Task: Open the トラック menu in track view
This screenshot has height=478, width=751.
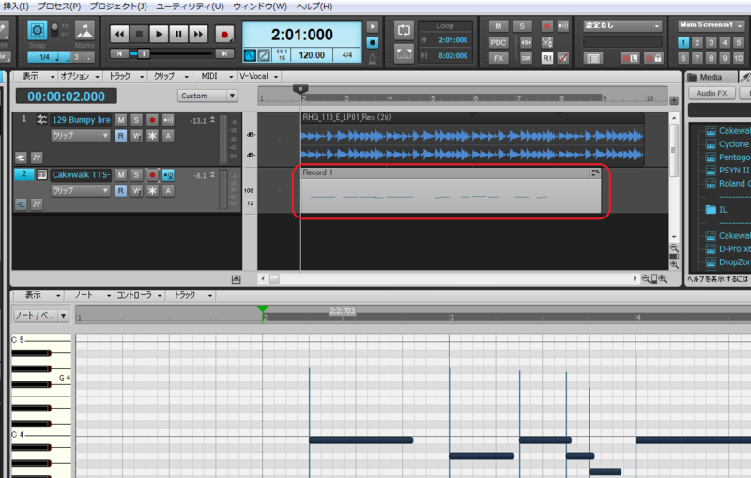Action: 126,76
